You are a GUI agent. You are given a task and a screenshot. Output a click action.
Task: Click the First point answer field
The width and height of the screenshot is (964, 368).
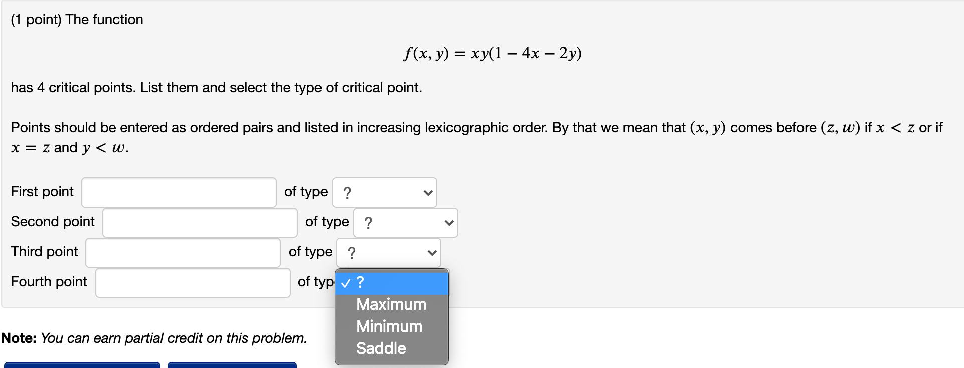(178, 192)
